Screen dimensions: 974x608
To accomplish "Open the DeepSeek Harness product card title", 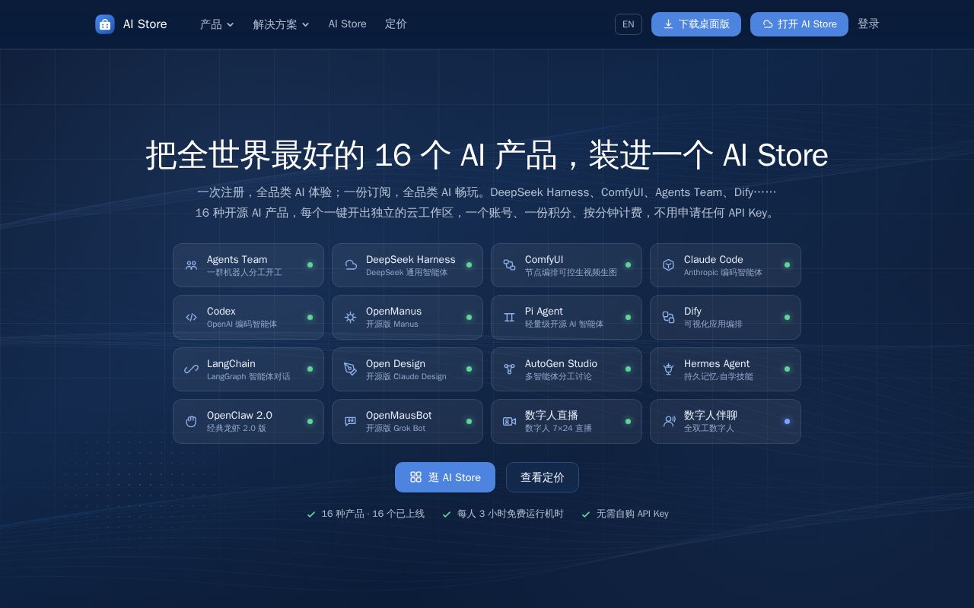I will coord(411,260).
